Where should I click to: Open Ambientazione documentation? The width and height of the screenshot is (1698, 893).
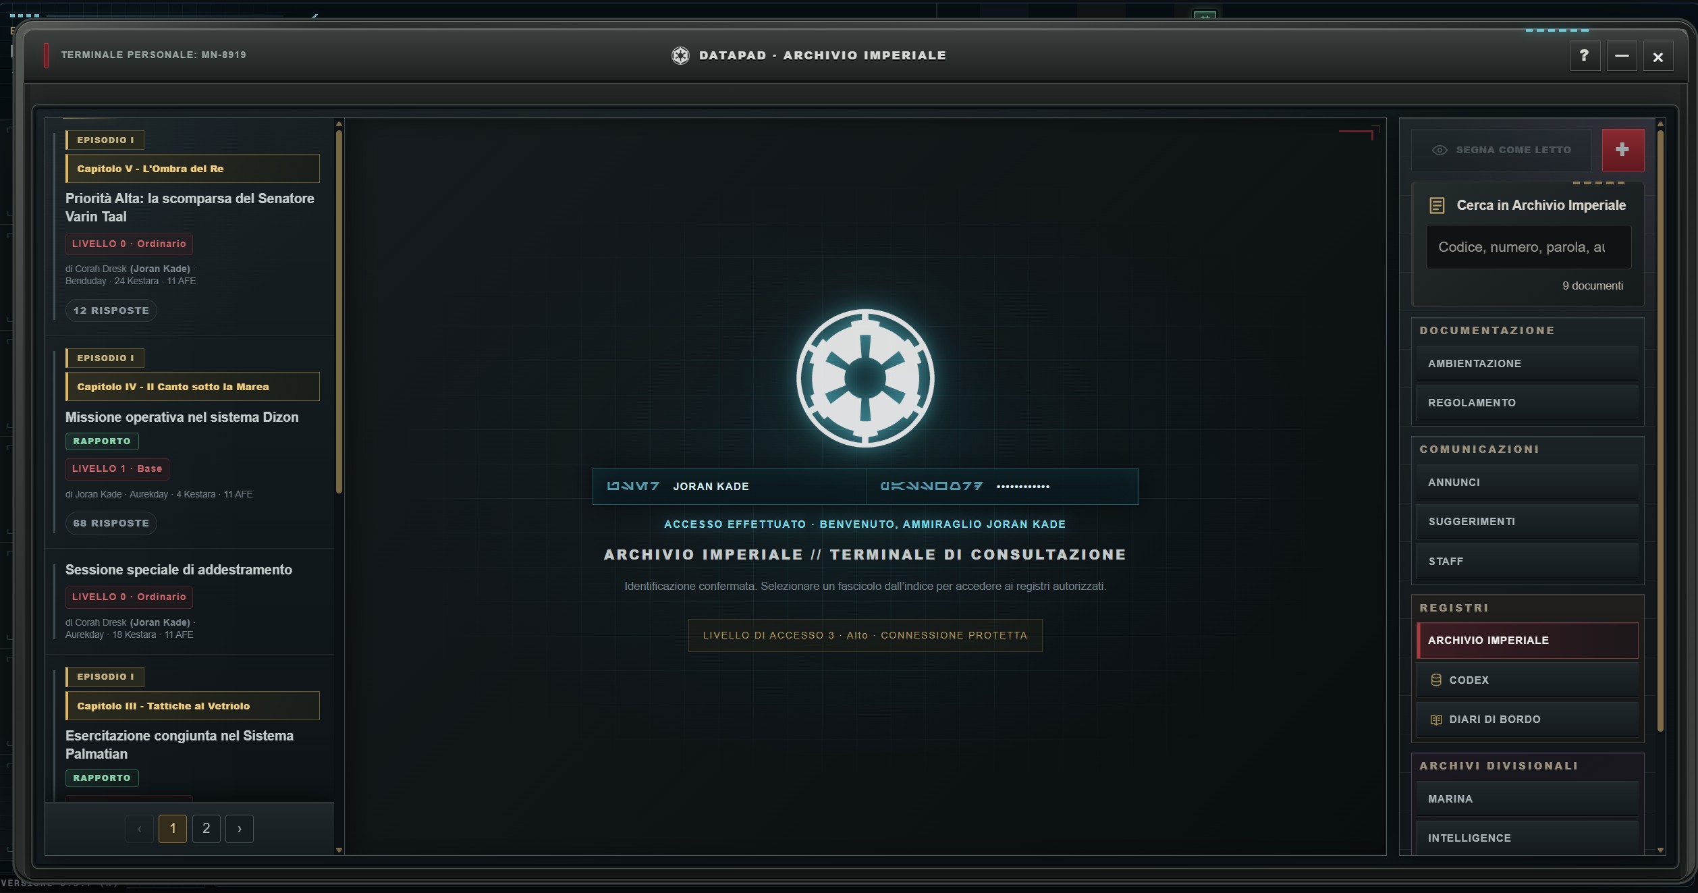click(x=1527, y=363)
